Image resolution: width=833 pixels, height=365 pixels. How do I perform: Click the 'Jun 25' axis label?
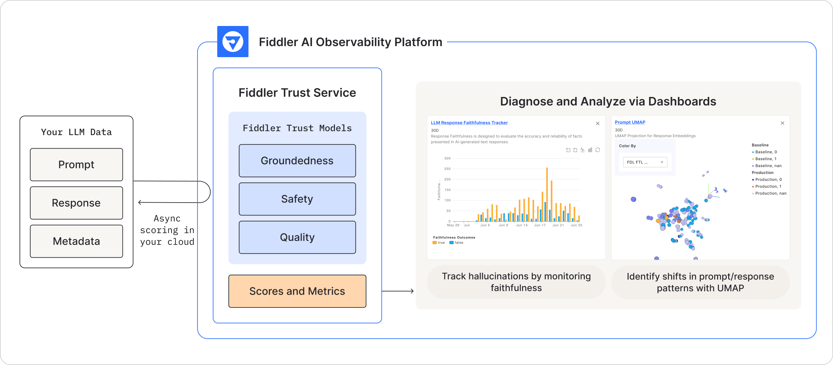(x=577, y=225)
